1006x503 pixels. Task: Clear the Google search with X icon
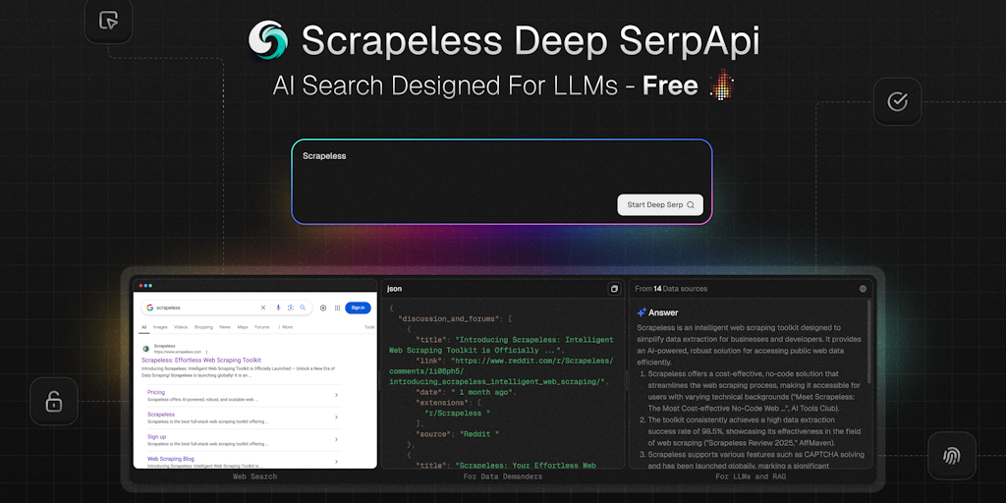coord(262,307)
